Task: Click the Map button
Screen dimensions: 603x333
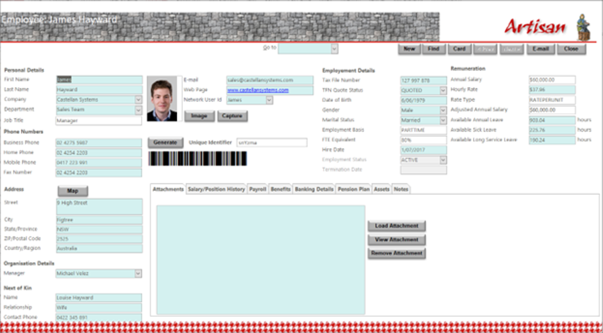Action: (72, 191)
